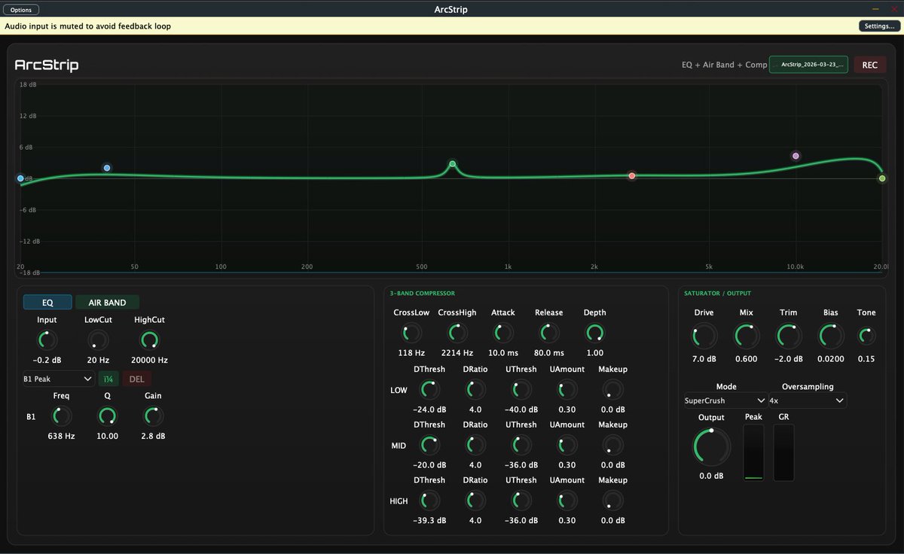Click the compressor Release knob

click(x=549, y=333)
